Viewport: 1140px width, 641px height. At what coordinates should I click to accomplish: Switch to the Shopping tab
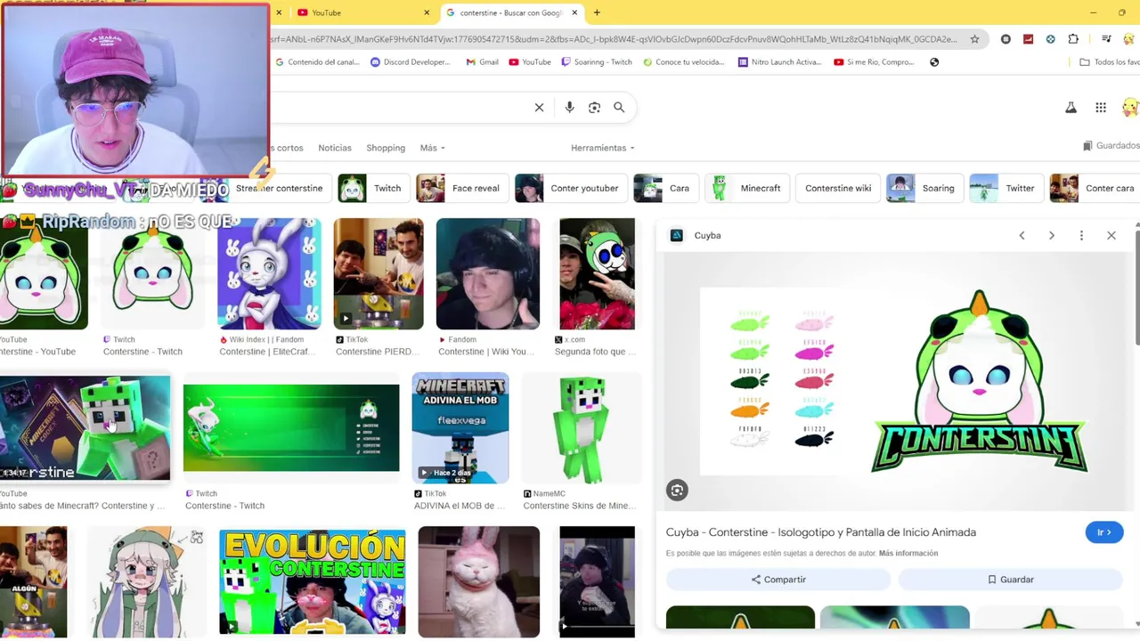pyautogui.click(x=386, y=148)
